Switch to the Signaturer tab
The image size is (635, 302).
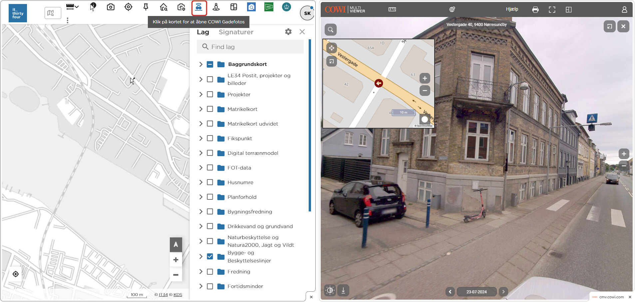236,32
